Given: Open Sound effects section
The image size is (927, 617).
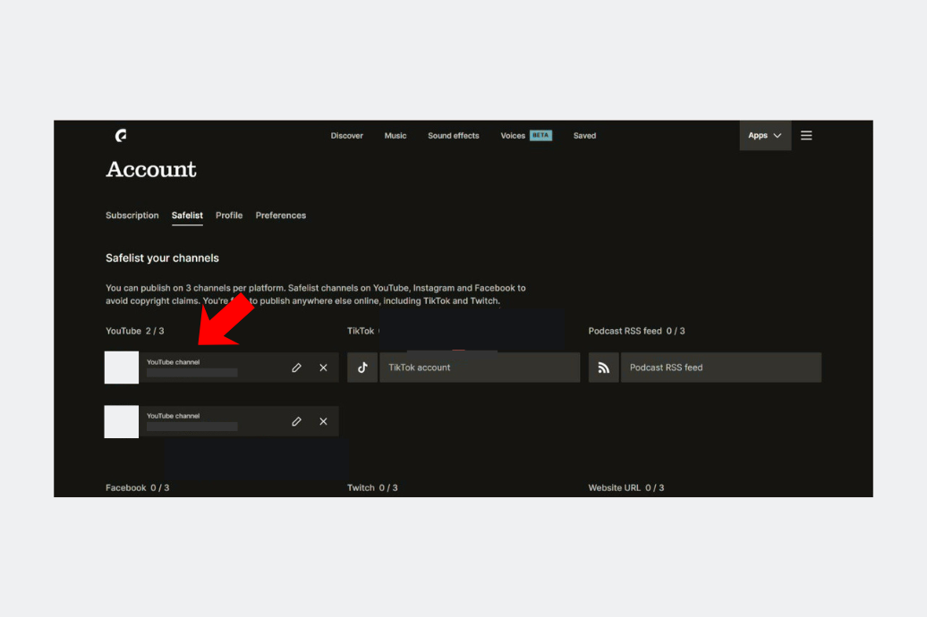Looking at the screenshot, I should (x=454, y=136).
